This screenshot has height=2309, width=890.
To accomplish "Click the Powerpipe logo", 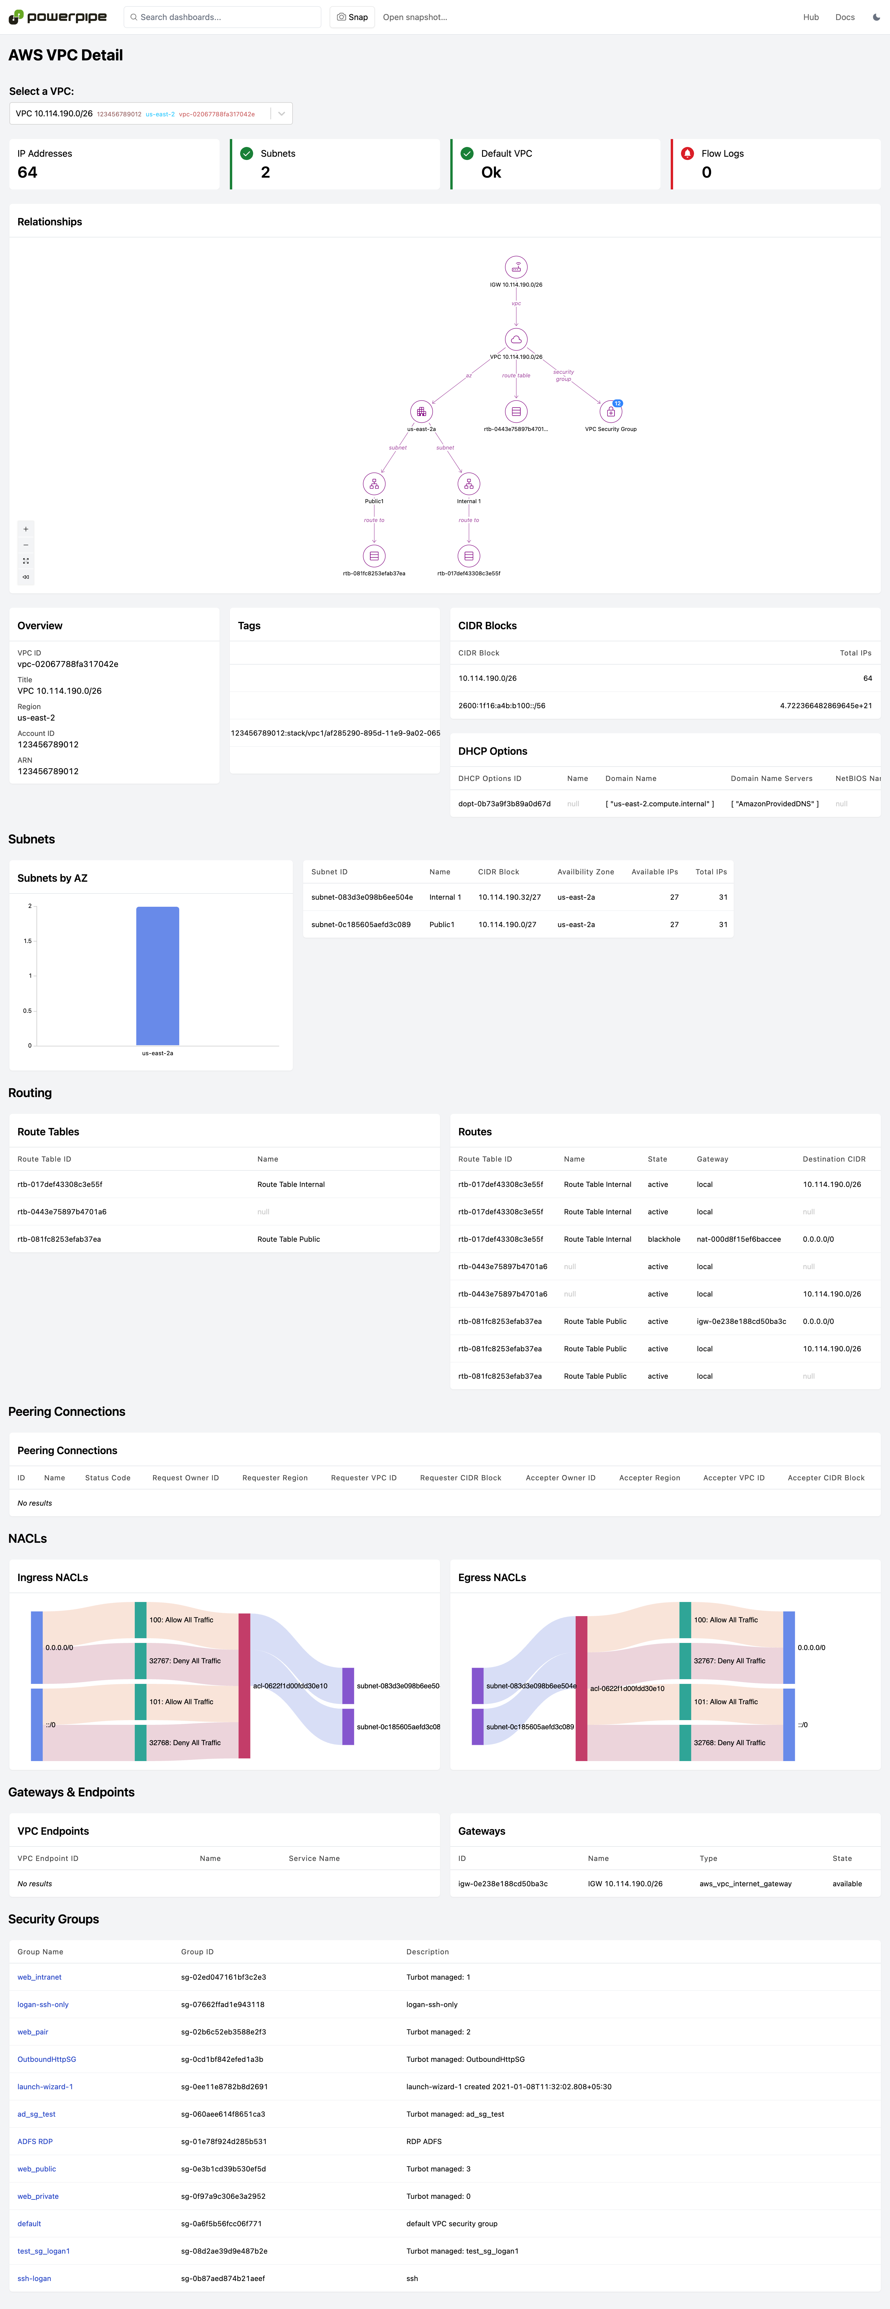I will tap(57, 17).
